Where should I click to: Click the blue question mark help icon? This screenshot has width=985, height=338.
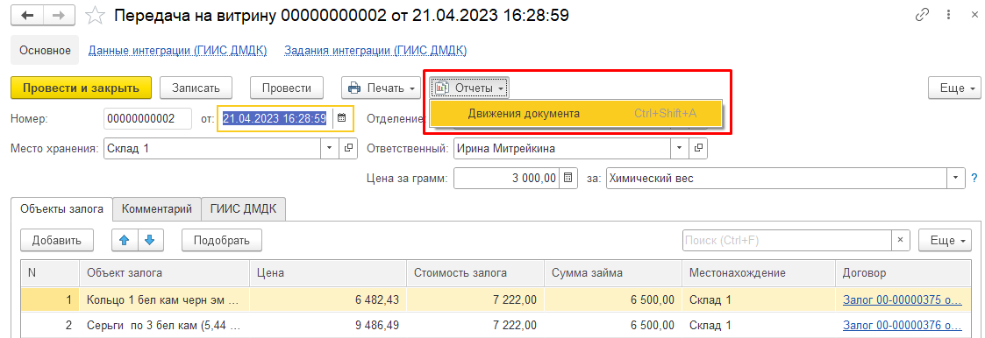pos(974,178)
